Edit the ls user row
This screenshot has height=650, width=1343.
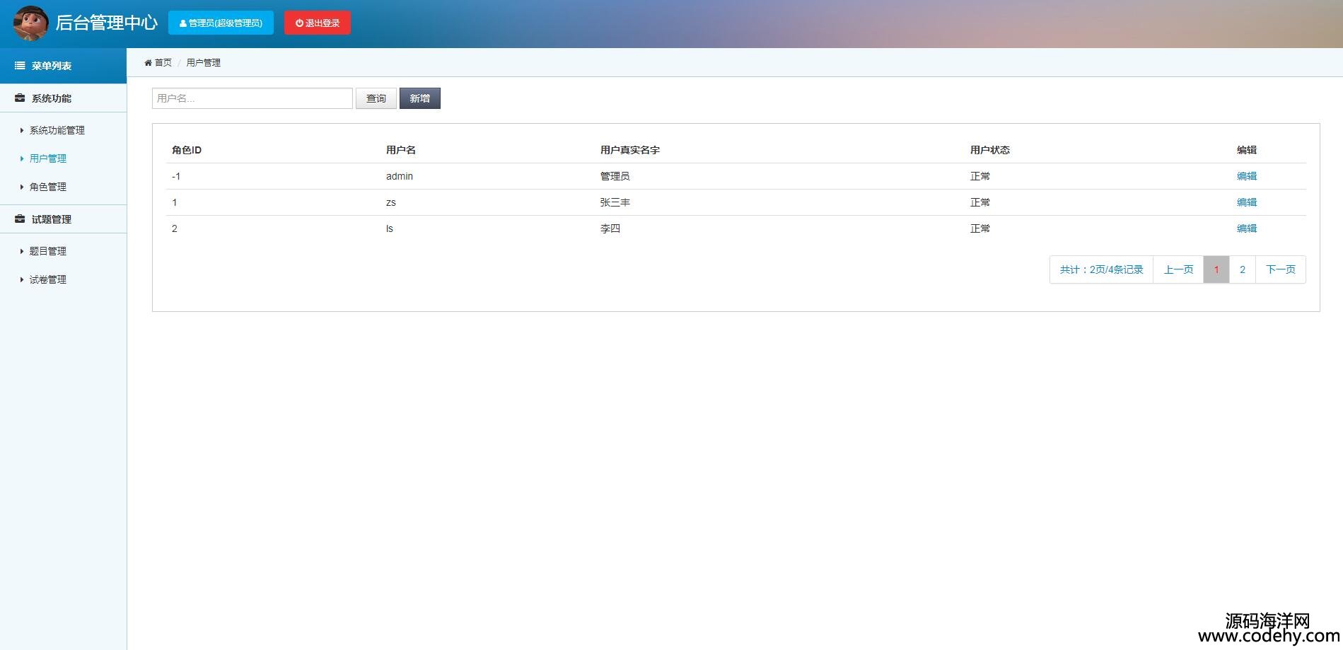click(1247, 228)
